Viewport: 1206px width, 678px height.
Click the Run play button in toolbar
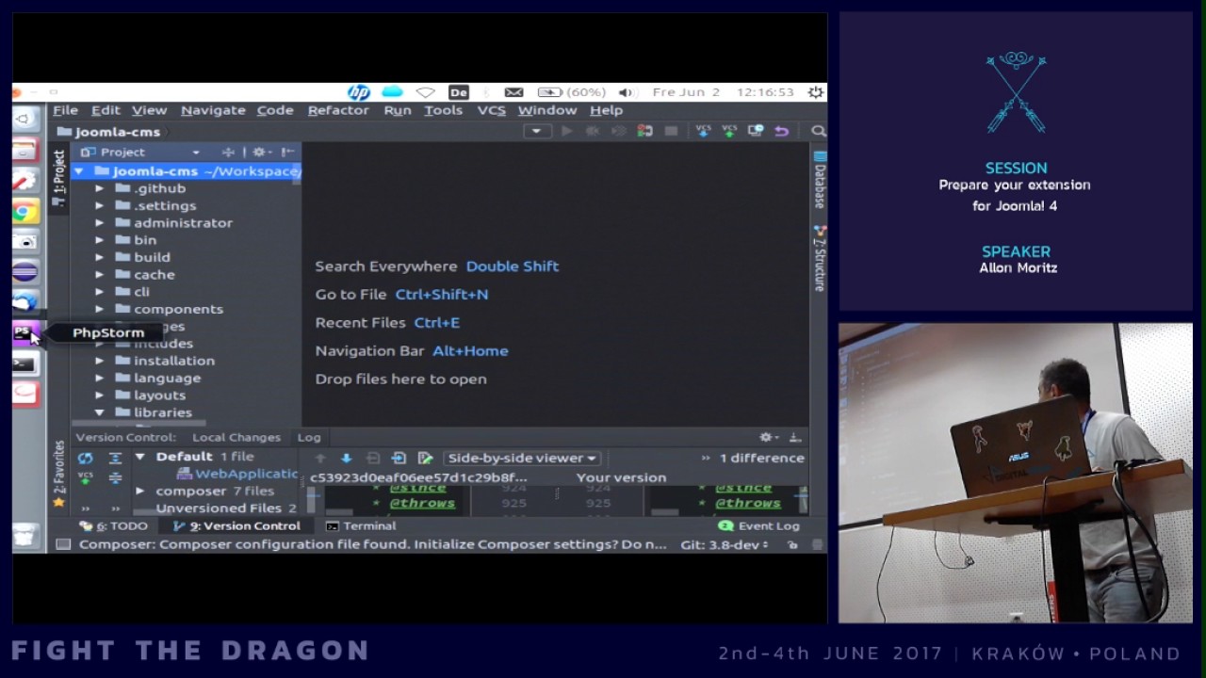tap(566, 131)
